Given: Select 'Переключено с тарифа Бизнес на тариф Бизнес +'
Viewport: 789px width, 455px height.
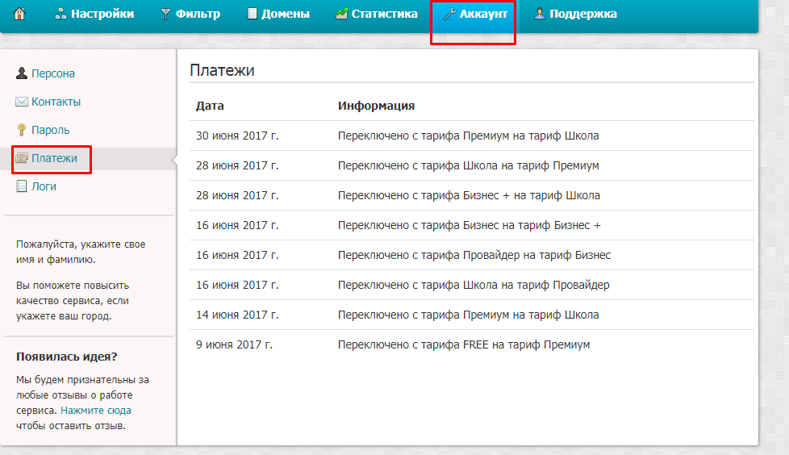Looking at the screenshot, I should pyautogui.click(x=469, y=226).
